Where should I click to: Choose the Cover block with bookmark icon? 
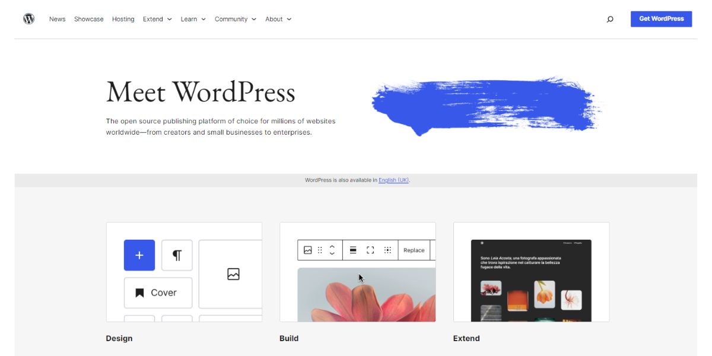tap(158, 292)
